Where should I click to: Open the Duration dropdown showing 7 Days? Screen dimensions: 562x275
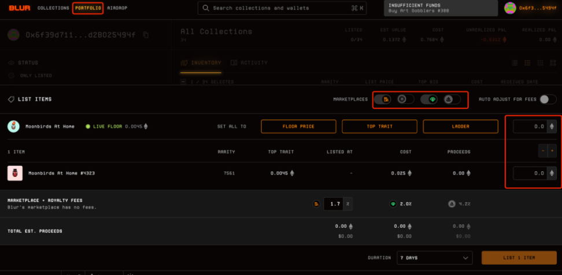435,258
